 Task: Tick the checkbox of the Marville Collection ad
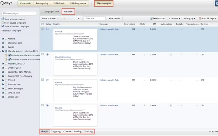click(43, 54)
